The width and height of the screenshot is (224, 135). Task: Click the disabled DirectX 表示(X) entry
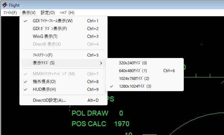coord(63,44)
